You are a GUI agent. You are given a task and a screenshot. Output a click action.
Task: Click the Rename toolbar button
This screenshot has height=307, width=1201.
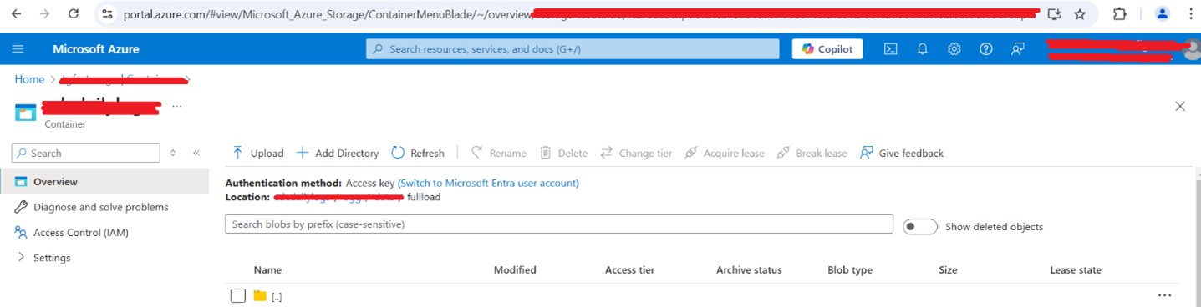499,153
